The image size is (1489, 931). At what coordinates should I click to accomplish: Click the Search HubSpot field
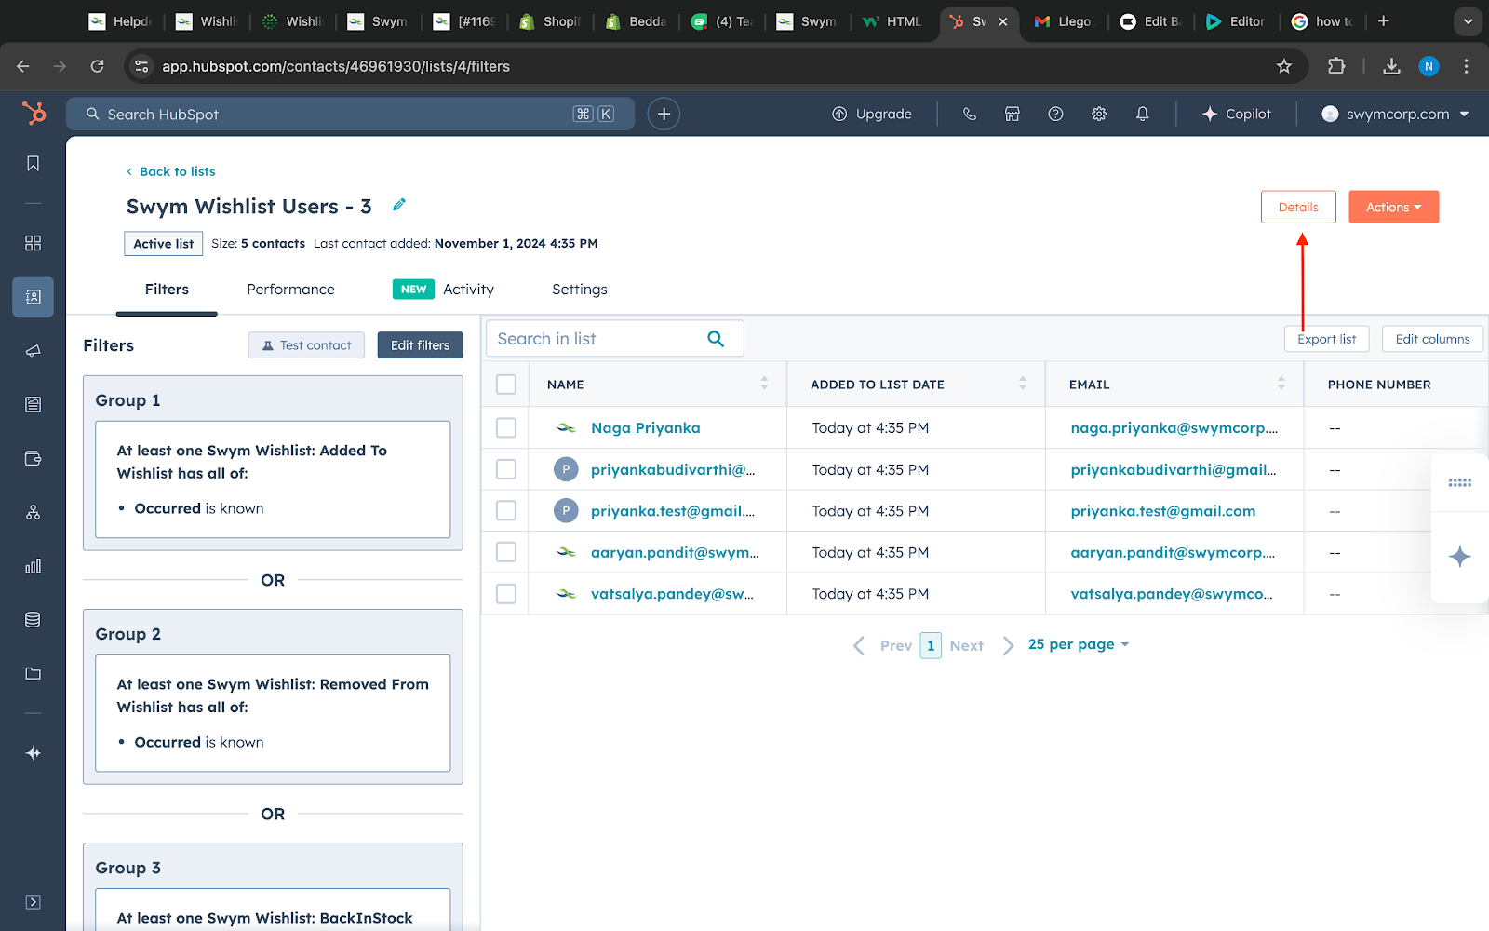tap(350, 114)
